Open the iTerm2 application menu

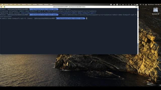pos(6,4)
